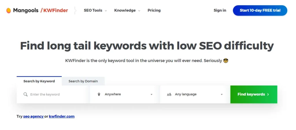Select the Search by Keyword tab
The width and height of the screenshot is (296, 130).
(x=39, y=81)
